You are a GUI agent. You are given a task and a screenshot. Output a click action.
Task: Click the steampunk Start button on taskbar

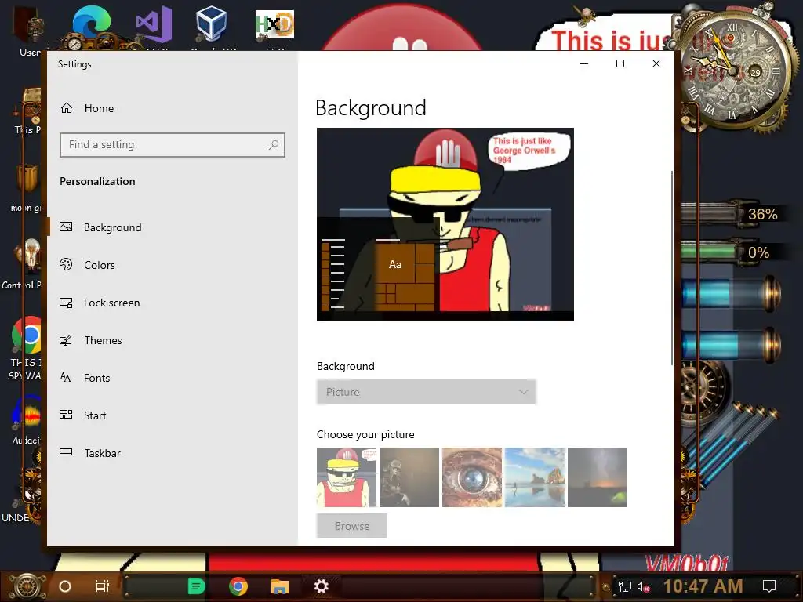(x=26, y=586)
